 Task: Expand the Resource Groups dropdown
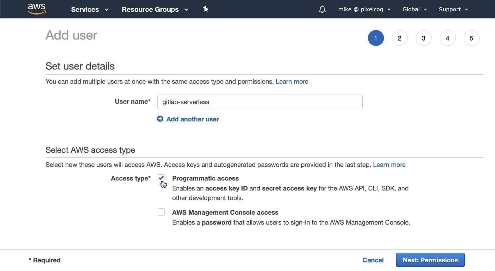[155, 9]
